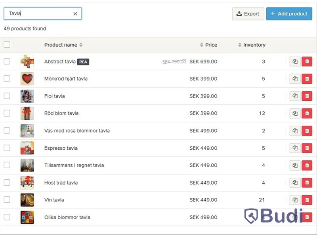Check the select-all products checkbox
The width and height of the screenshot is (317, 237).
point(7,45)
